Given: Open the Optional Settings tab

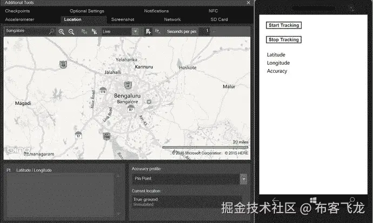Looking at the screenshot, I should pos(87,11).
